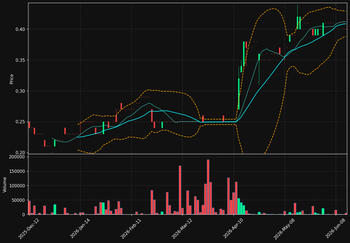Click the 0.35 price tick label
350x243 pixels.
(21, 60)
